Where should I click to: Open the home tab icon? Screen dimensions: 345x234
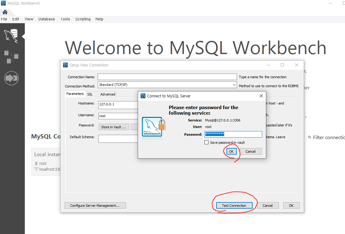pyautogui.click(x=5, y=12)
